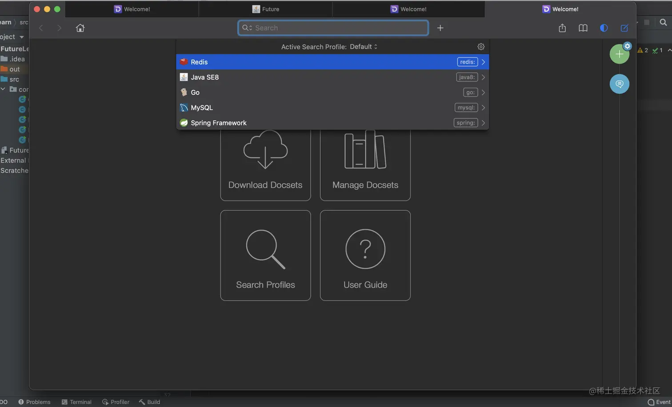Focus the Search input field
The width and height of the screenshot is (672, 407).
(333, 28)
